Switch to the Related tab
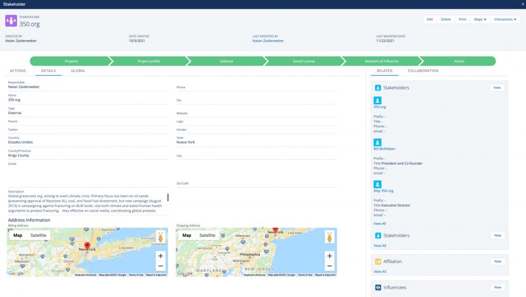526x297 pixels. (384, 71)
